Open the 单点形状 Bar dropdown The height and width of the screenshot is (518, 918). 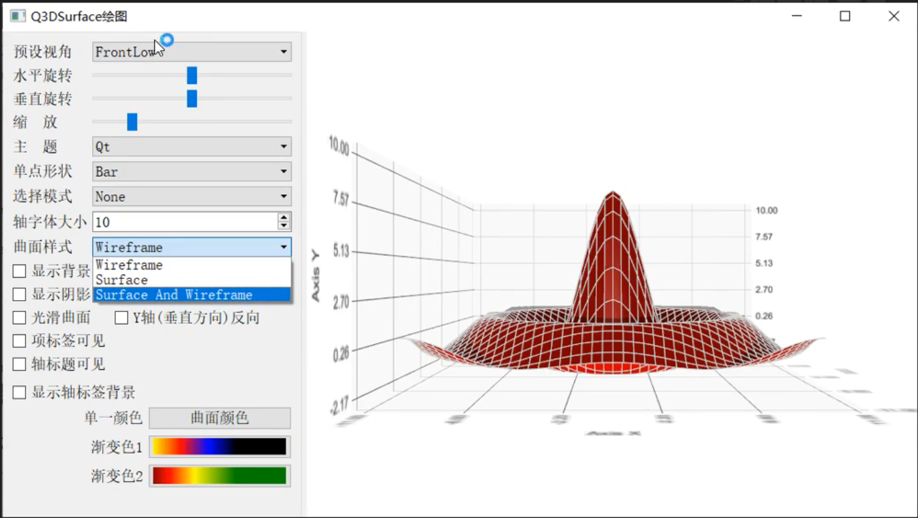coord(191,172)
